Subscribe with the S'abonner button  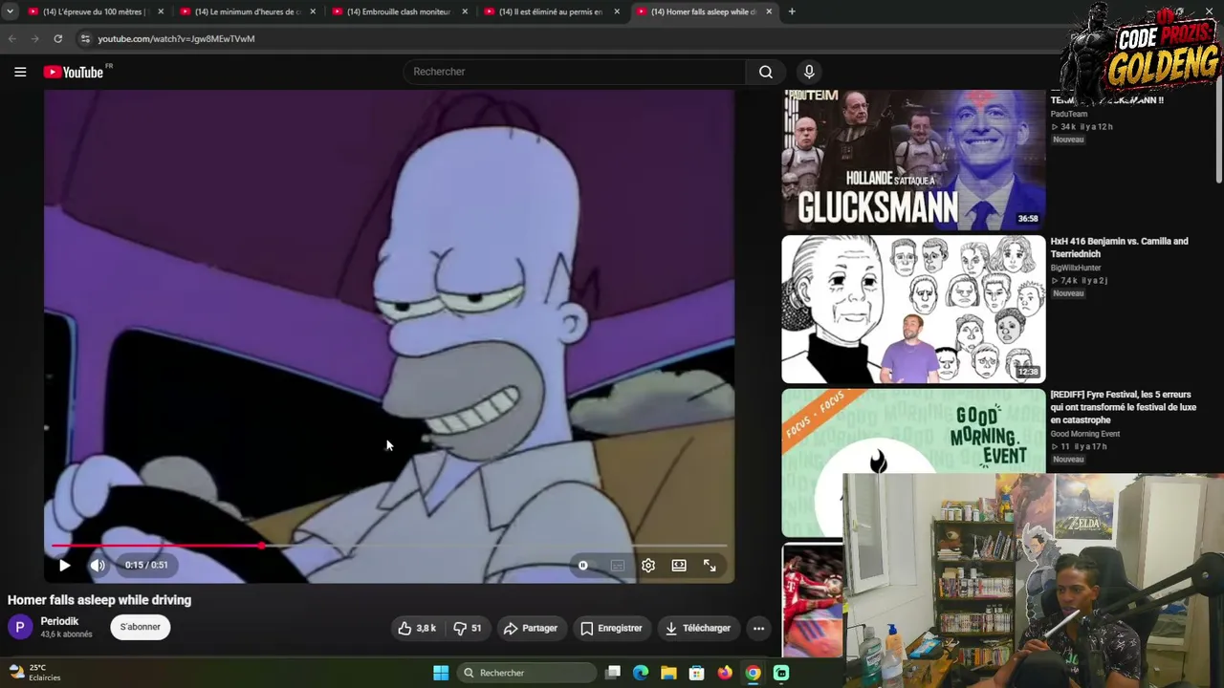tap(141, 627)
